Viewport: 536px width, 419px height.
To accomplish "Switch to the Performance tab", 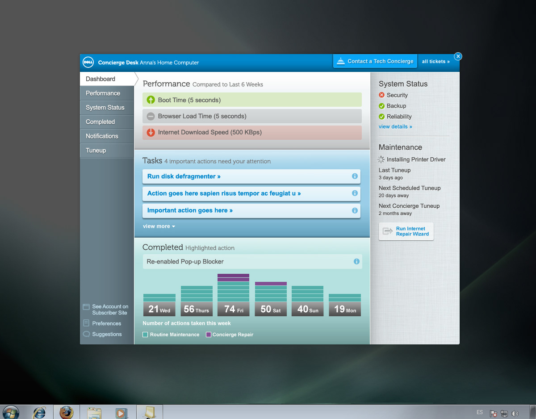I will click(107, 93).
